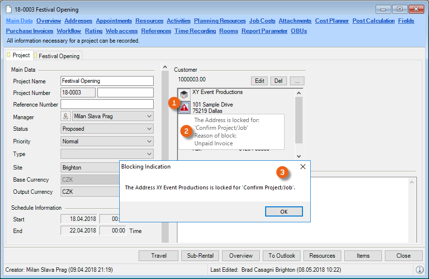Click the manager person icon
Image resolution: width=429 pixels, height=279 pixels.
coord(65,116)
